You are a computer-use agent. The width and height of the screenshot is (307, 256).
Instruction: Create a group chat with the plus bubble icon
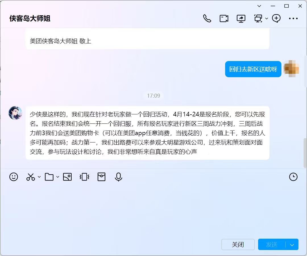276,18
